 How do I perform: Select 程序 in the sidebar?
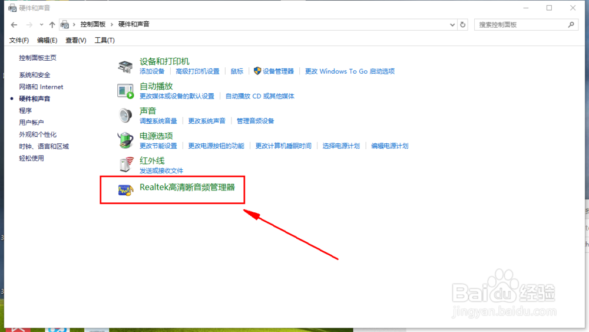[x=25, y=110]
